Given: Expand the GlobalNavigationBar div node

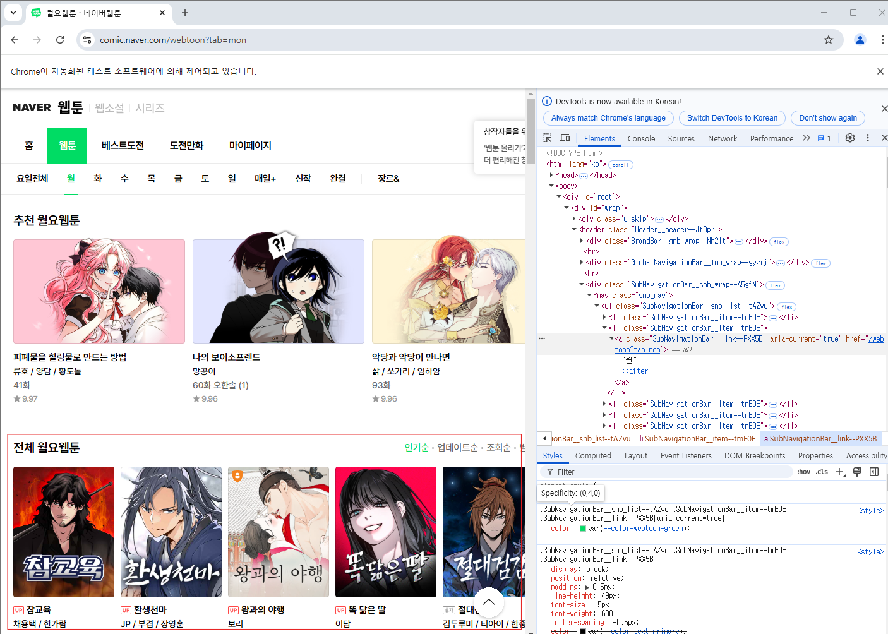Looking at the screenshot, I should tap(582, 262).
